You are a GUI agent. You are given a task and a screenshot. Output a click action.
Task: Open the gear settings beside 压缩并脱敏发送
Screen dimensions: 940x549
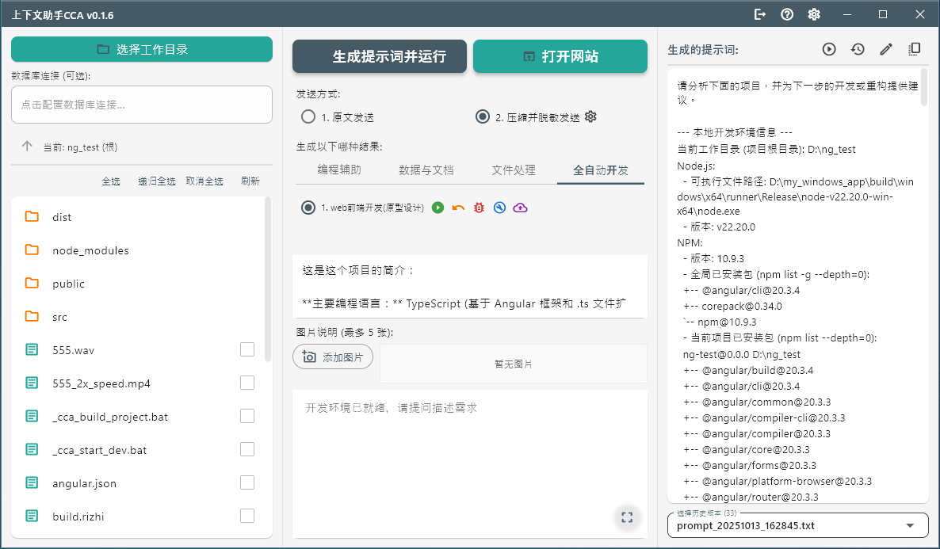pyautogui.click(x=590, y=116)
